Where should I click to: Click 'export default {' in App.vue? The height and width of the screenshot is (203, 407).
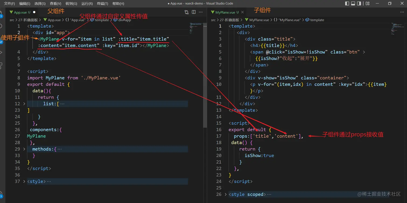[49, 84]
